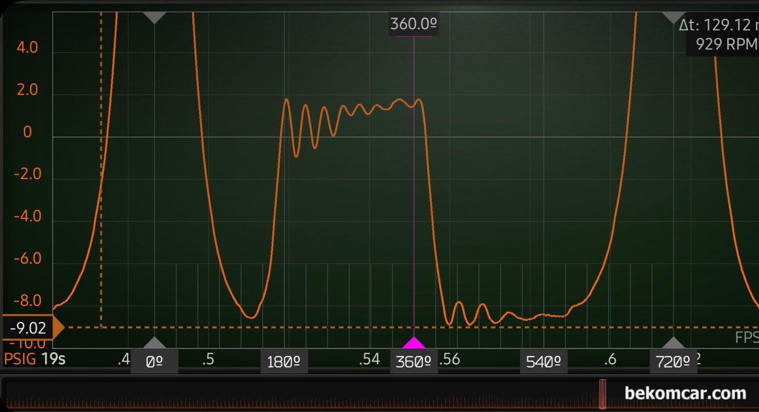This screenshot has width=759, height=412.
Task: Click the top gray triangle marker above 720º
Action: [x=673, y=17]
